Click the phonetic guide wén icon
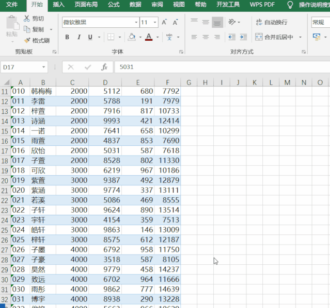 pos(169,37)
